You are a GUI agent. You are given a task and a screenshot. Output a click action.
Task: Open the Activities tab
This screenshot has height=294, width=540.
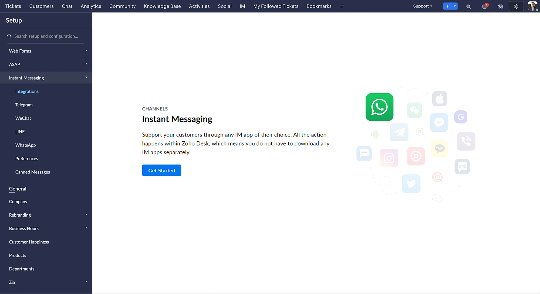point(199,6)
